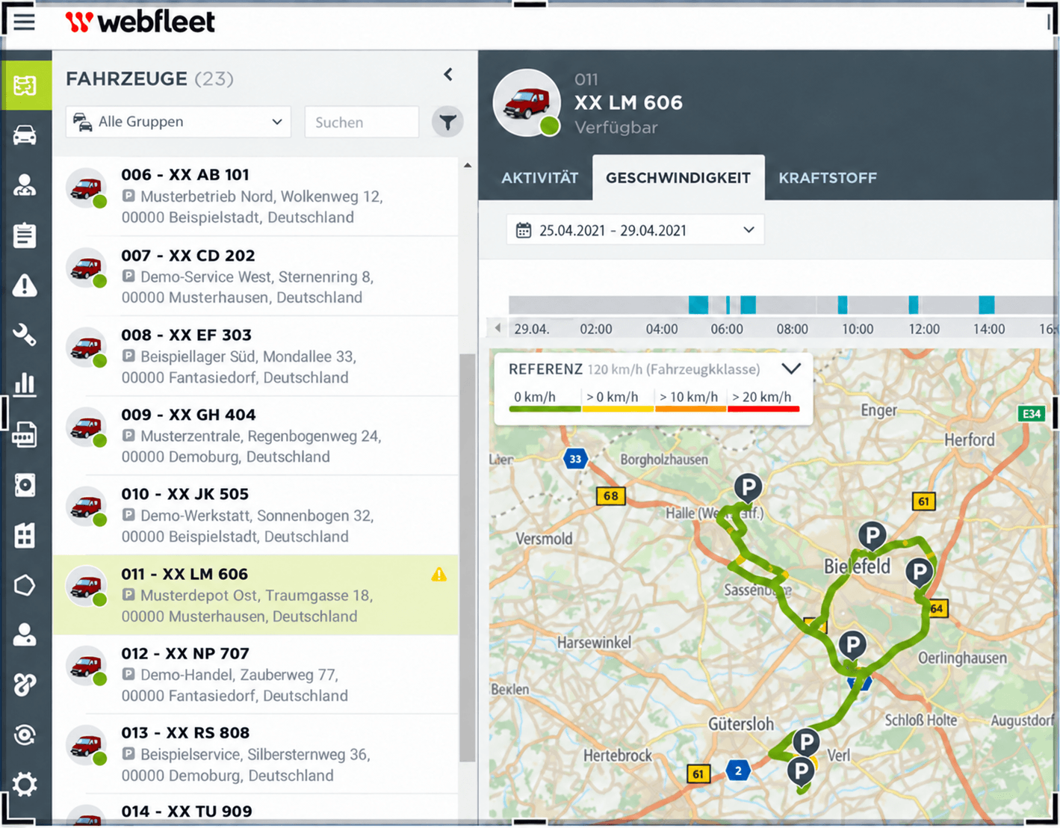This screenshot has height=828, width=1060.
Task: Click parking marker above Bielefeld label
Action: pos(872,535)
